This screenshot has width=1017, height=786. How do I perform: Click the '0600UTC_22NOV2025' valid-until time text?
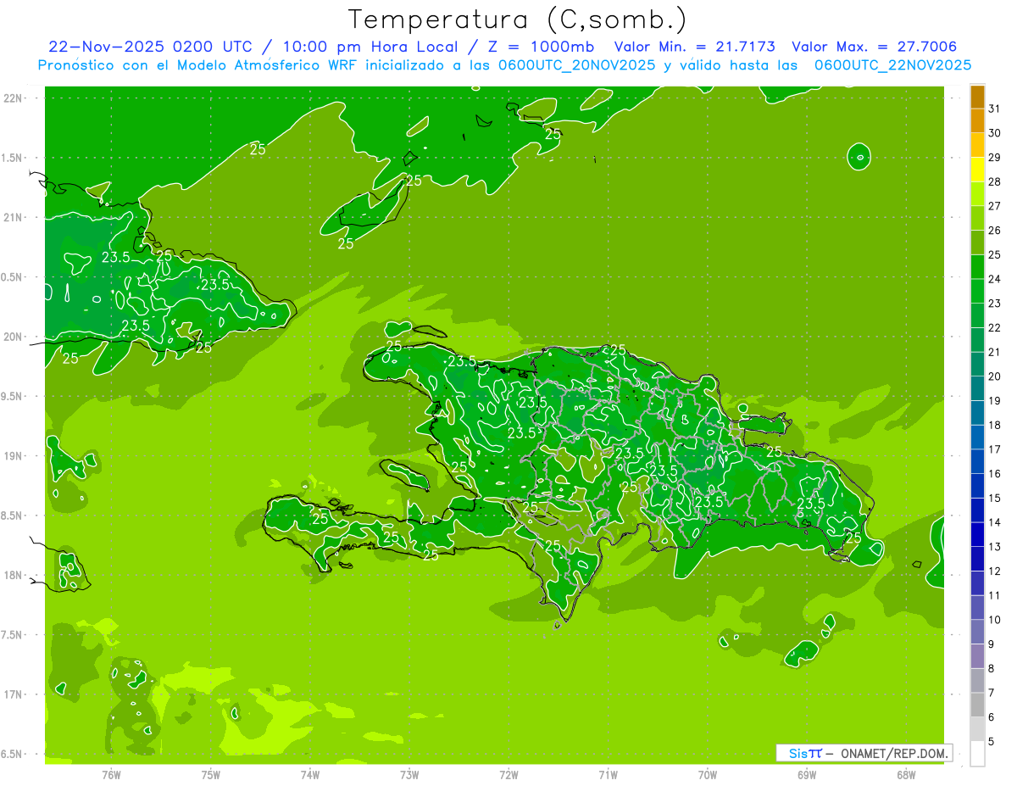(x=892, y=65)
